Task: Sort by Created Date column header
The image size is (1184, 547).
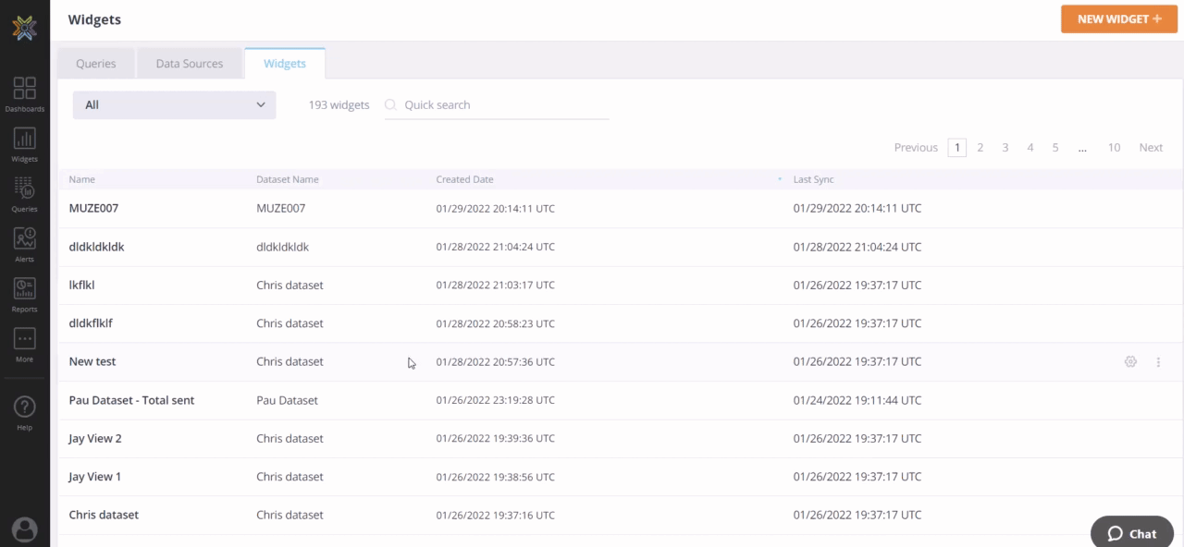Action: pos(464,179)
